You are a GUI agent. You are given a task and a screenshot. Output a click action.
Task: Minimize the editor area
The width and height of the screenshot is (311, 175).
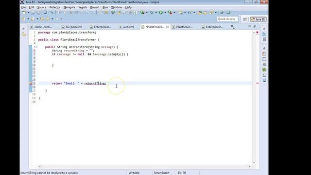tap(249, 26)
